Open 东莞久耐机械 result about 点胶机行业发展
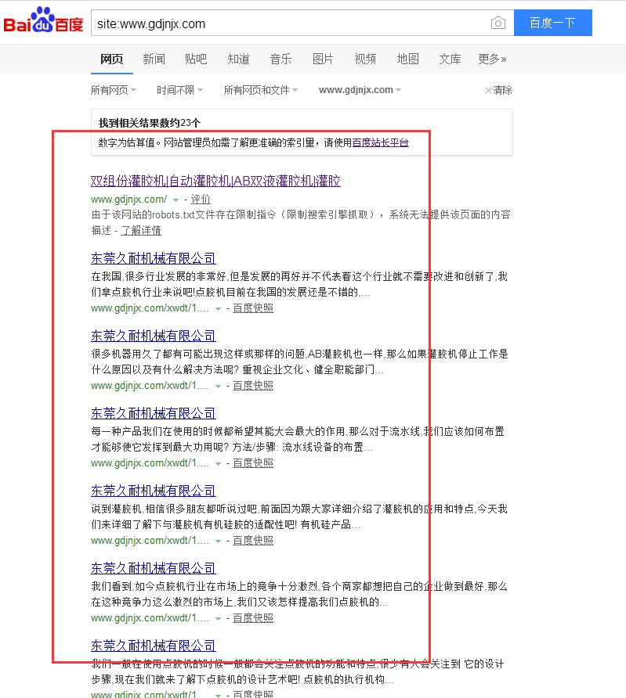Viewport: 626px width, 698px height. click(x=154, y=258)
